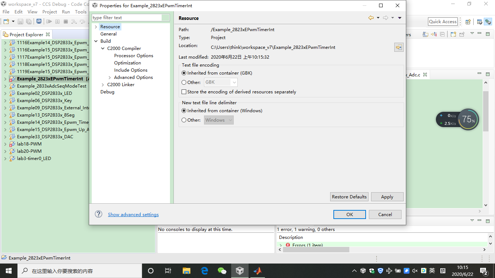
Task: Select Other line delimiter radio
Action: click(184, 120)
